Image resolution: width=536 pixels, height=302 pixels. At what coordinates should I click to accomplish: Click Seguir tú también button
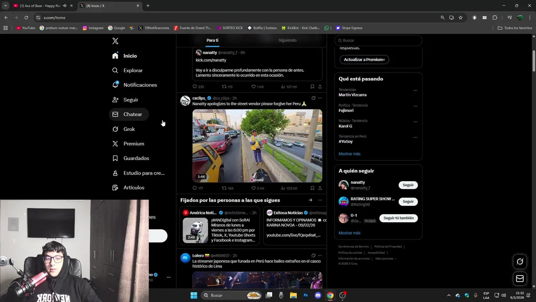pyautogui.click(x=398, y=218)
